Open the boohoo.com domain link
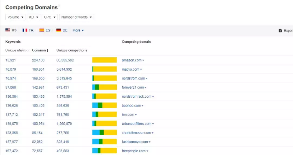293x157 pixels. [x=131, y=106]
